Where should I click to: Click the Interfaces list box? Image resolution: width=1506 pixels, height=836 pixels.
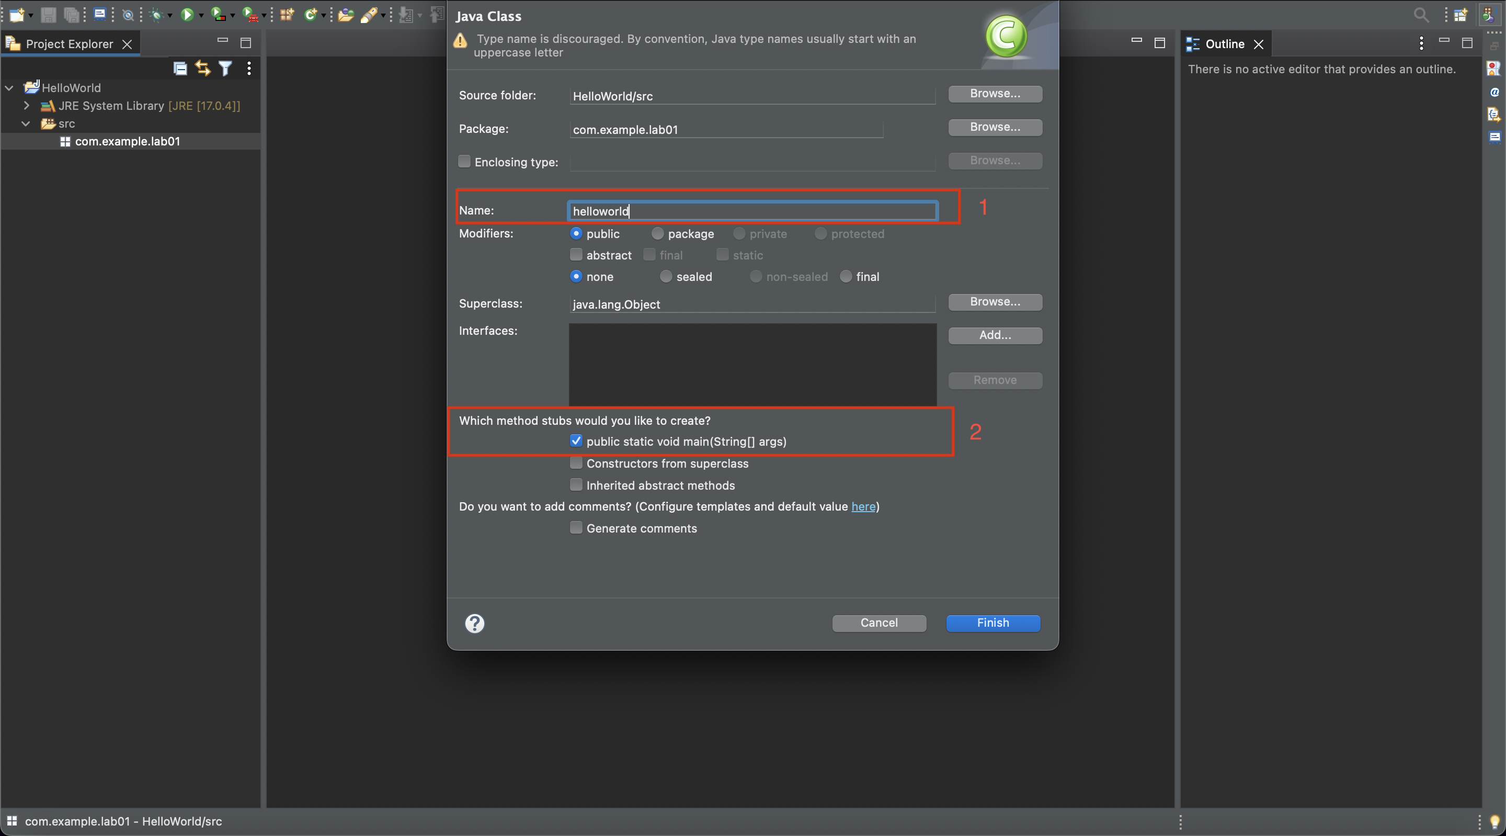click(x=752, y=364)
